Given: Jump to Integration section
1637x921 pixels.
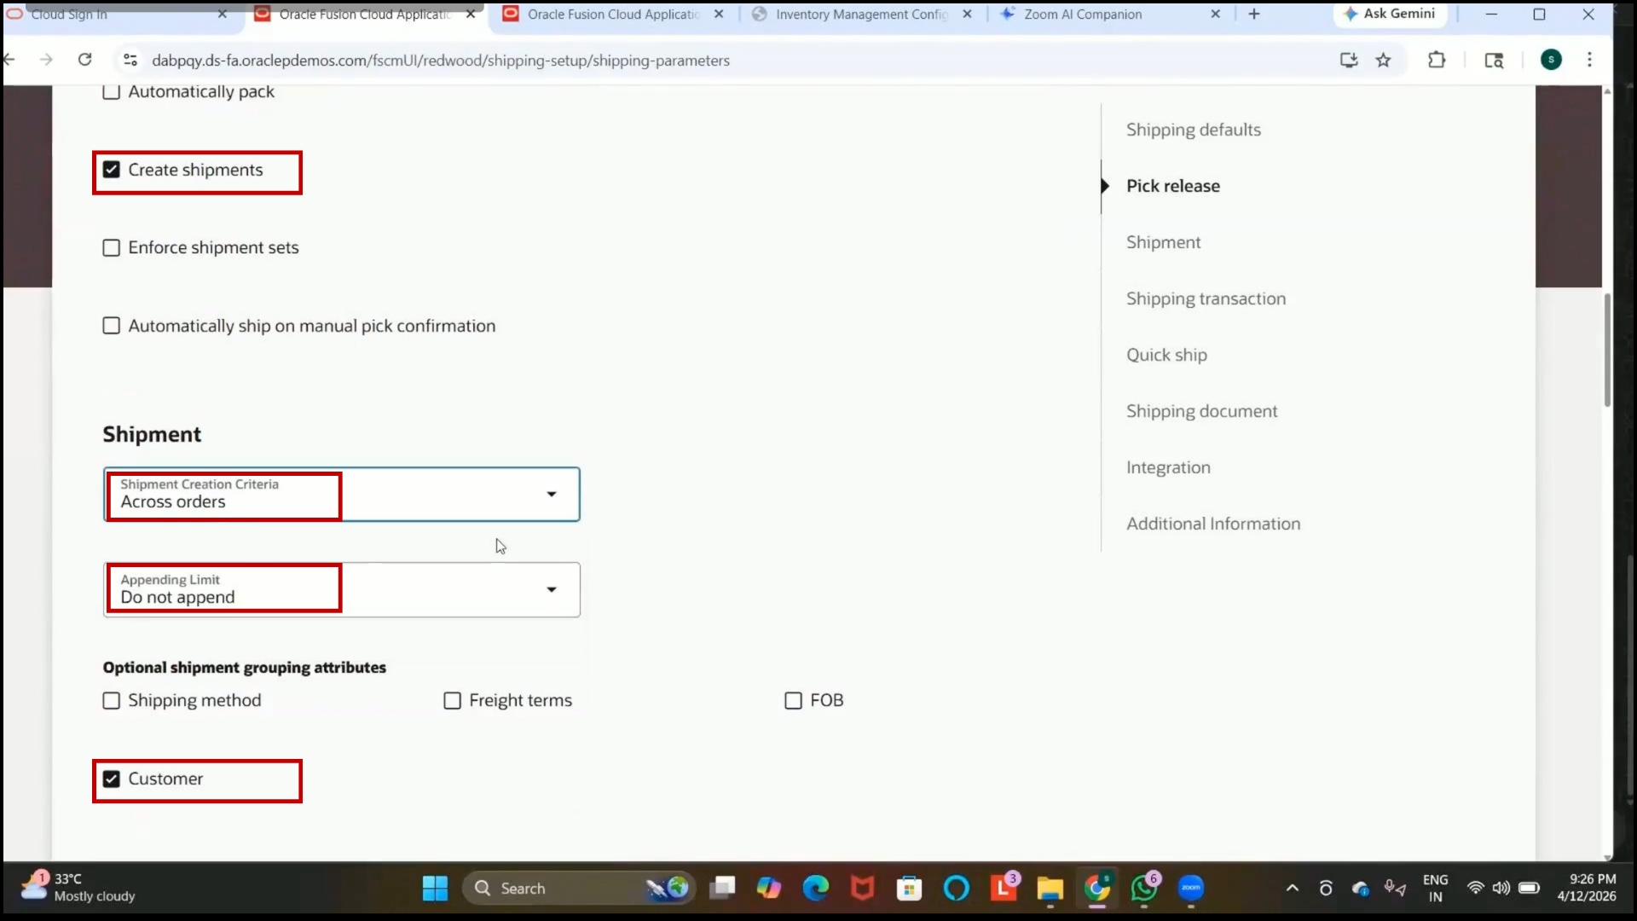Looking at the screenshot, I should (1168, 467).
